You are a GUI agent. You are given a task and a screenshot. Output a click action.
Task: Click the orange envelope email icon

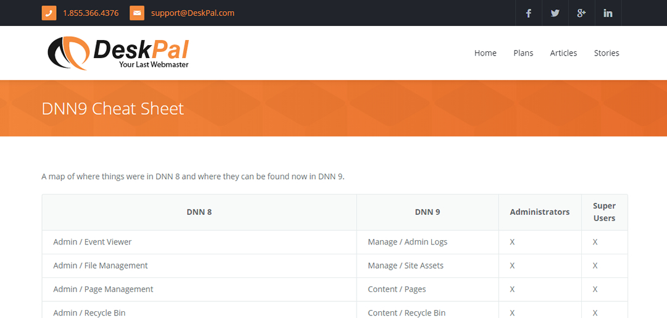click(x=137, y=13)
